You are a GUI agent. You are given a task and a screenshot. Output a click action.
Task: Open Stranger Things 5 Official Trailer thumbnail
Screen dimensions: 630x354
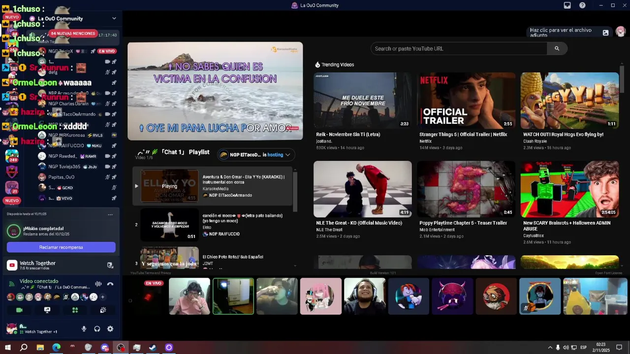click(x=466, y=100)
